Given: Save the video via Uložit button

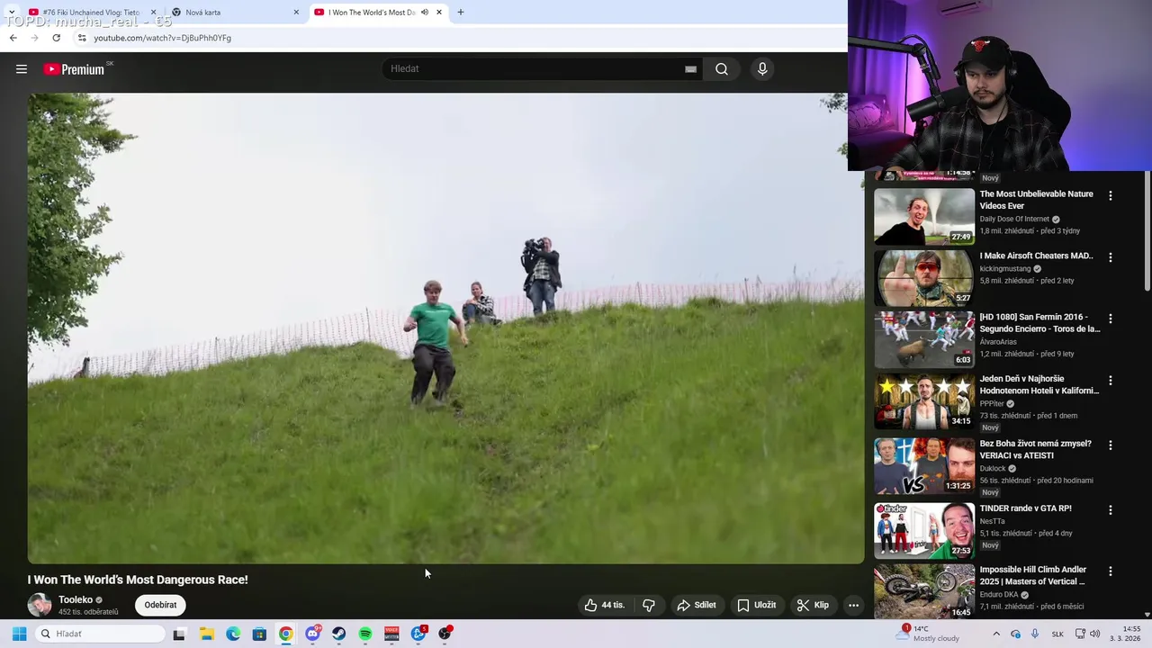Looking at the screenshot, I should click(x=756, y=605).
